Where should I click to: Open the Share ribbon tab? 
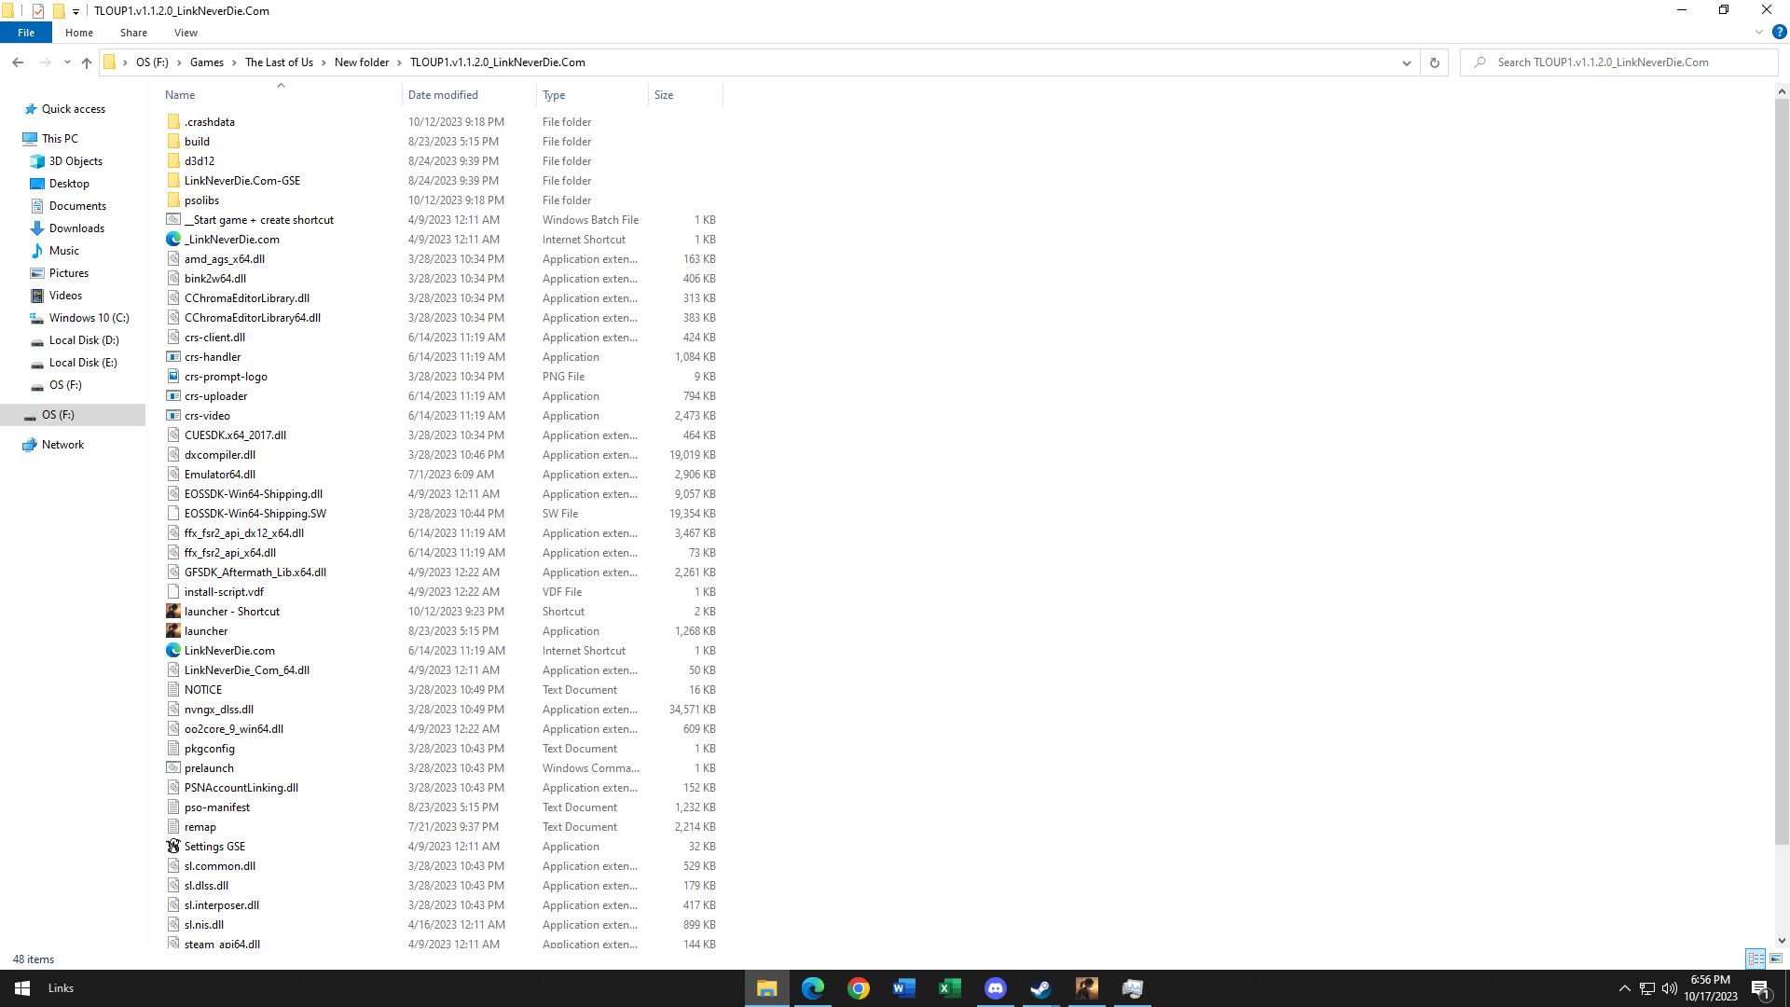[133, 33]
